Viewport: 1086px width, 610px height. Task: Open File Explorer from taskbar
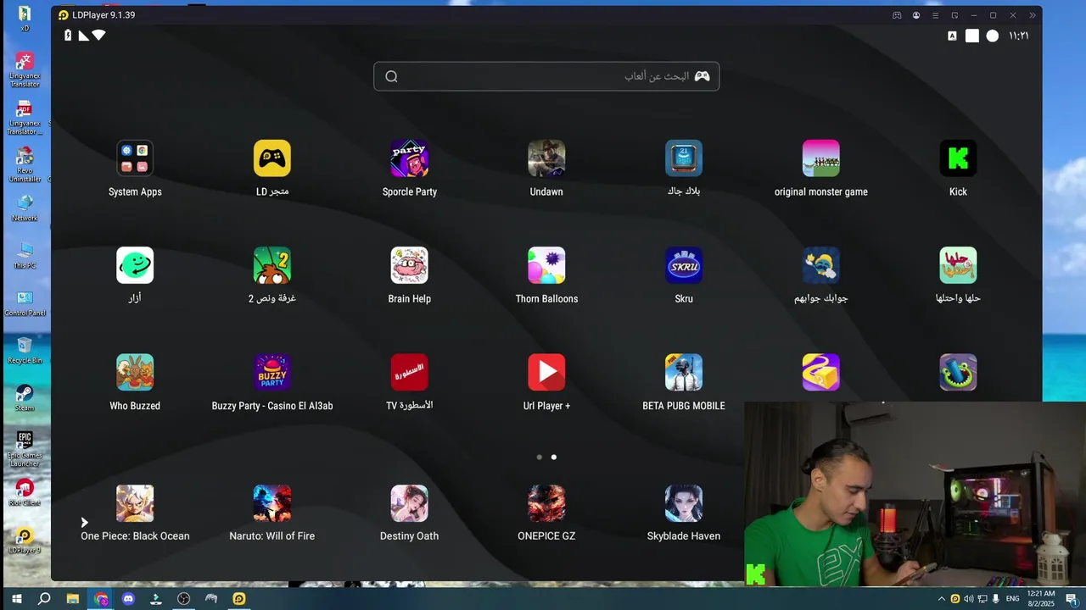coord(73,599)
